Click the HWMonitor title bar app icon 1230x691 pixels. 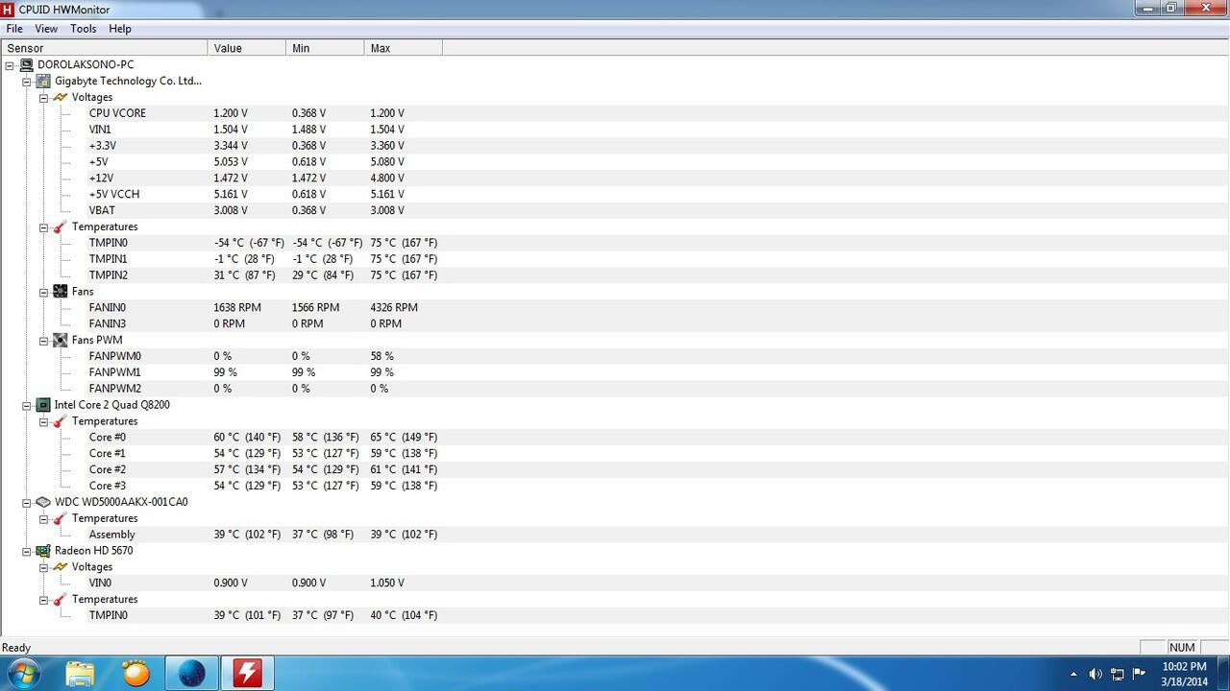pos(9,10)
